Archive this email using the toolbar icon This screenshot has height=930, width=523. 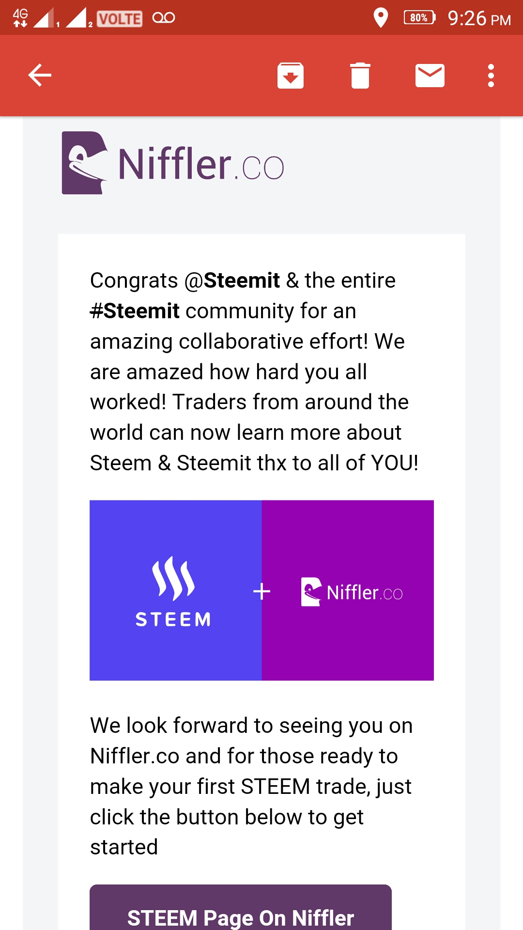pos(290,75)
